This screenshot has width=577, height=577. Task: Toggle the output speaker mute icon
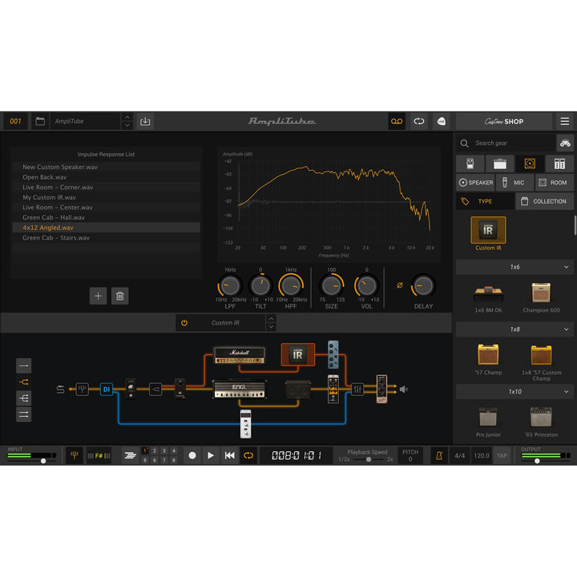point(404,389)
